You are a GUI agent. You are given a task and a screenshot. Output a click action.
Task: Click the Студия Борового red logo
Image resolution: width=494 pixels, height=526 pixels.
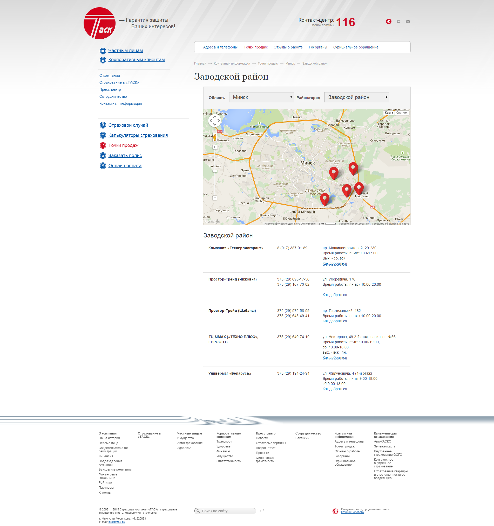click(x=335, y=511)
